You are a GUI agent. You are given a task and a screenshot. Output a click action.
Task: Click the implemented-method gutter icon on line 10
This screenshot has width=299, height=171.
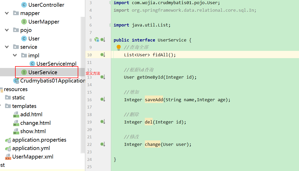(103, 55)
